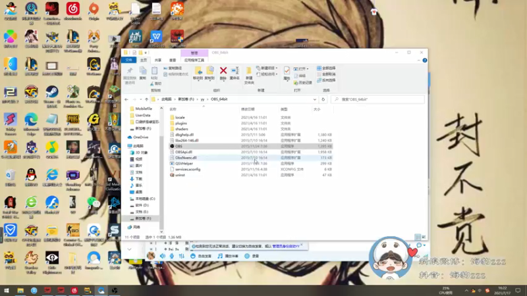Open the Easy access (轻松访问) dropdown
The height and width of the screenshot is (296, 527).
point(267,74)
